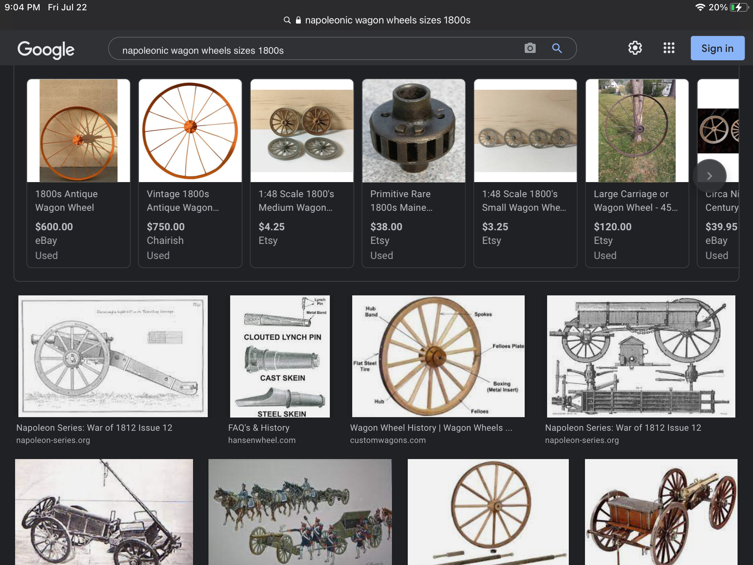Open the Google apps grid
Viewport: 753px width, 565px height.
point(669,48)
